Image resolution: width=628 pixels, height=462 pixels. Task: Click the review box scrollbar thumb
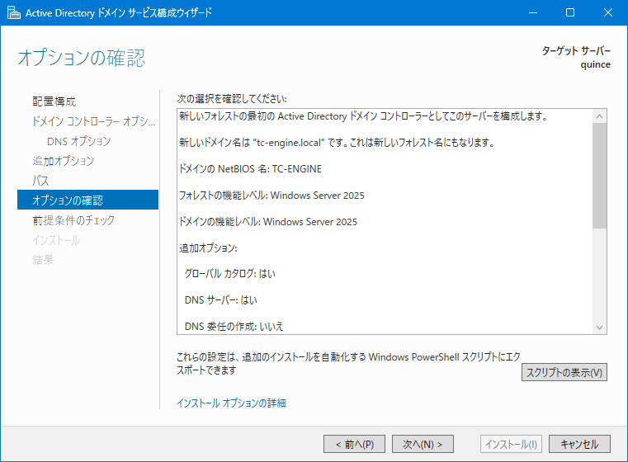pos(600,176)
